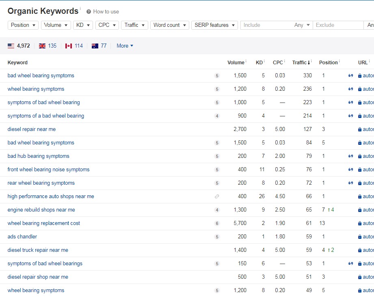Open keyword engine rebuild shops near me

tap(41, 210)
